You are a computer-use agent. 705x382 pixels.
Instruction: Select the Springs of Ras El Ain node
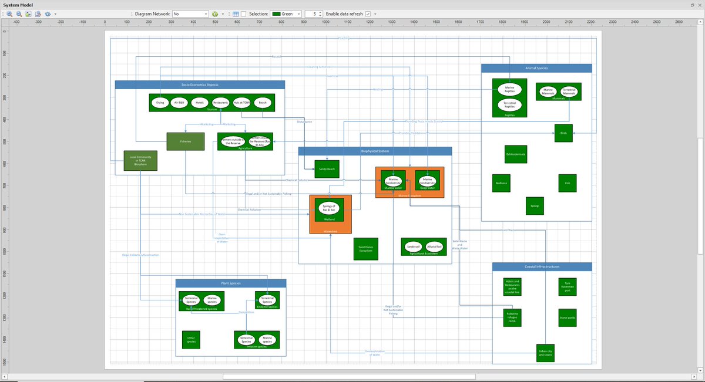click(x=329, y=208)
